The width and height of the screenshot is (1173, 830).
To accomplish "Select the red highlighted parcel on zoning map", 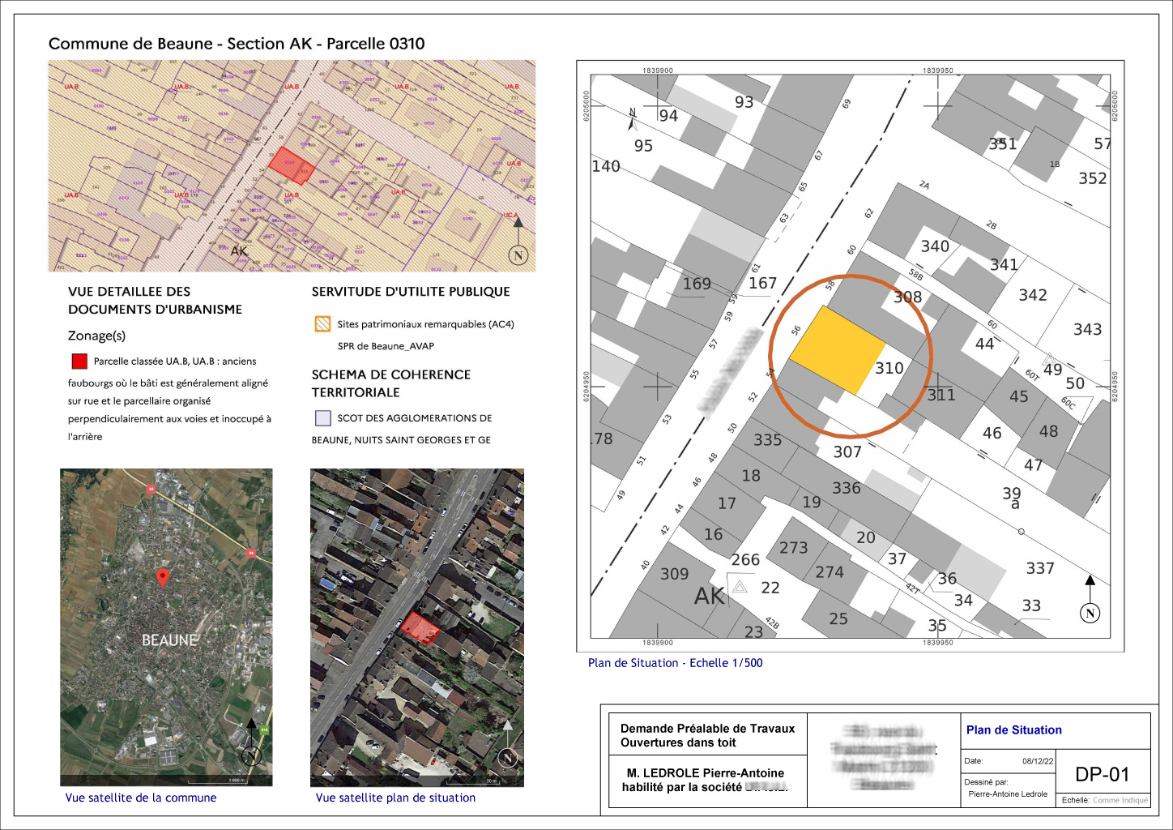I will tap(289, 165).
